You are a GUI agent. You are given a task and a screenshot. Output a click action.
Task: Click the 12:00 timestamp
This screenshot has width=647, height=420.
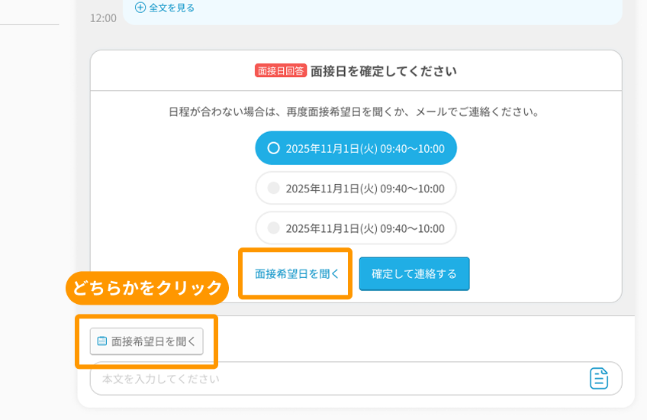103,18
